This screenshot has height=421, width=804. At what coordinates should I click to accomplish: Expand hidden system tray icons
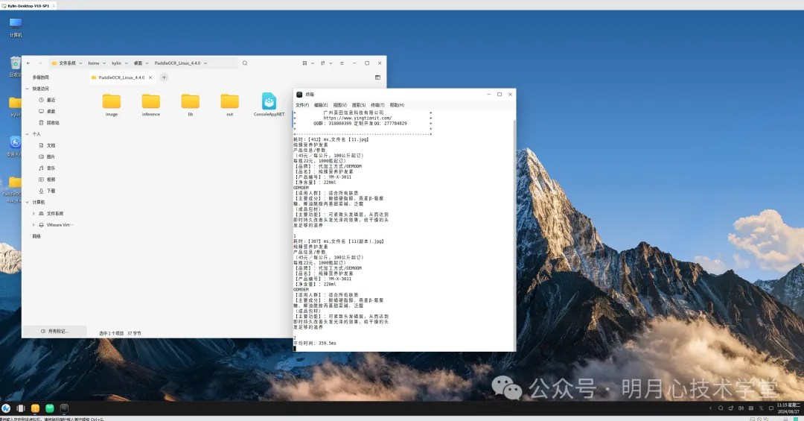(710, 408)
